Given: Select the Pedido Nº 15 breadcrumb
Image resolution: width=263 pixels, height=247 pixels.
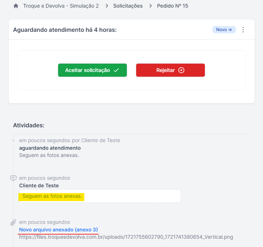Looking at the screenshot, I should (173, 6).
